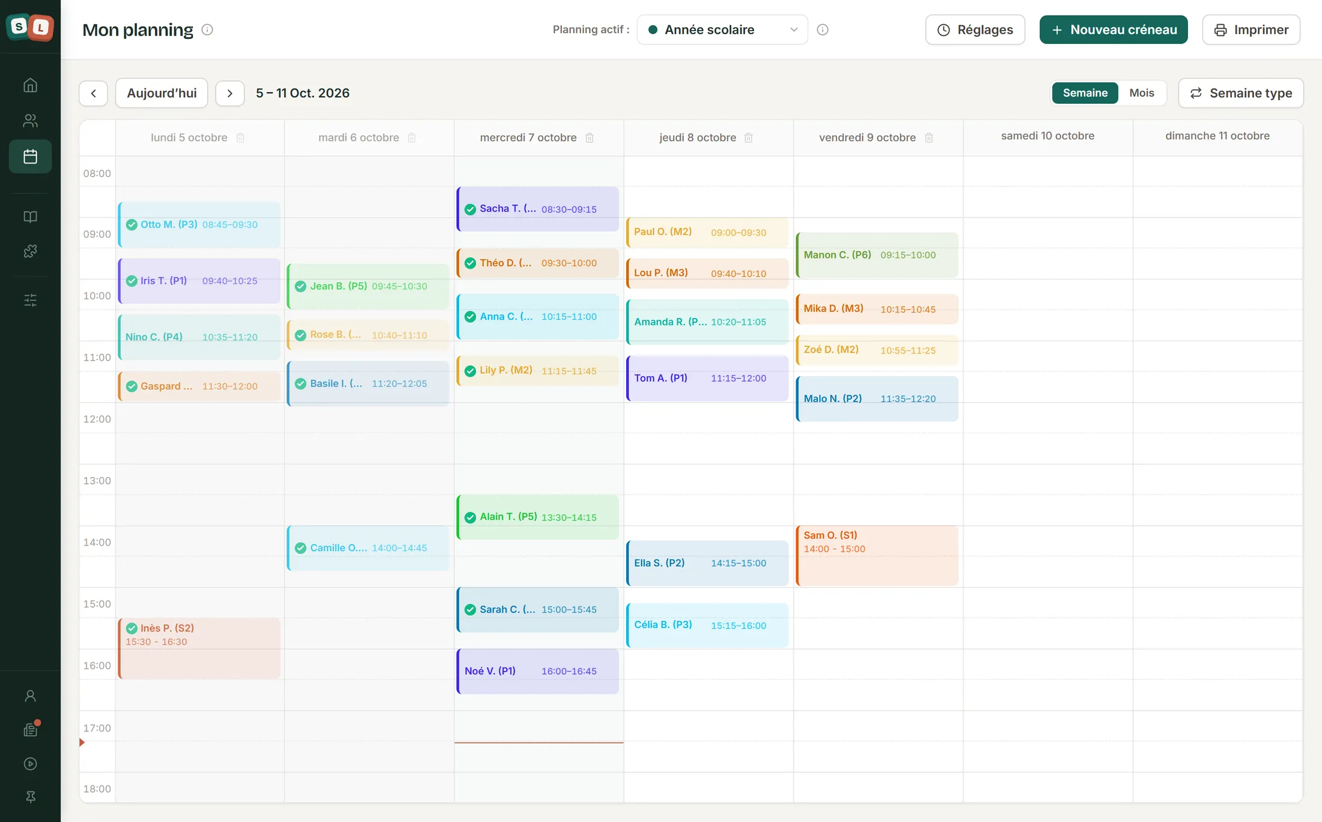The width and height of the screenshot is (1322, 822).
Task: Click the Aujourd'hui button
Action: point(162,93)
